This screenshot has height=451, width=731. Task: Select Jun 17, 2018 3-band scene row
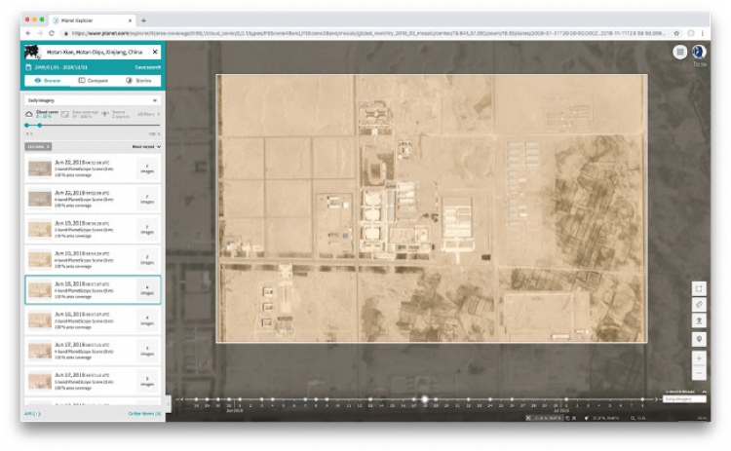(x=93, y=381)
